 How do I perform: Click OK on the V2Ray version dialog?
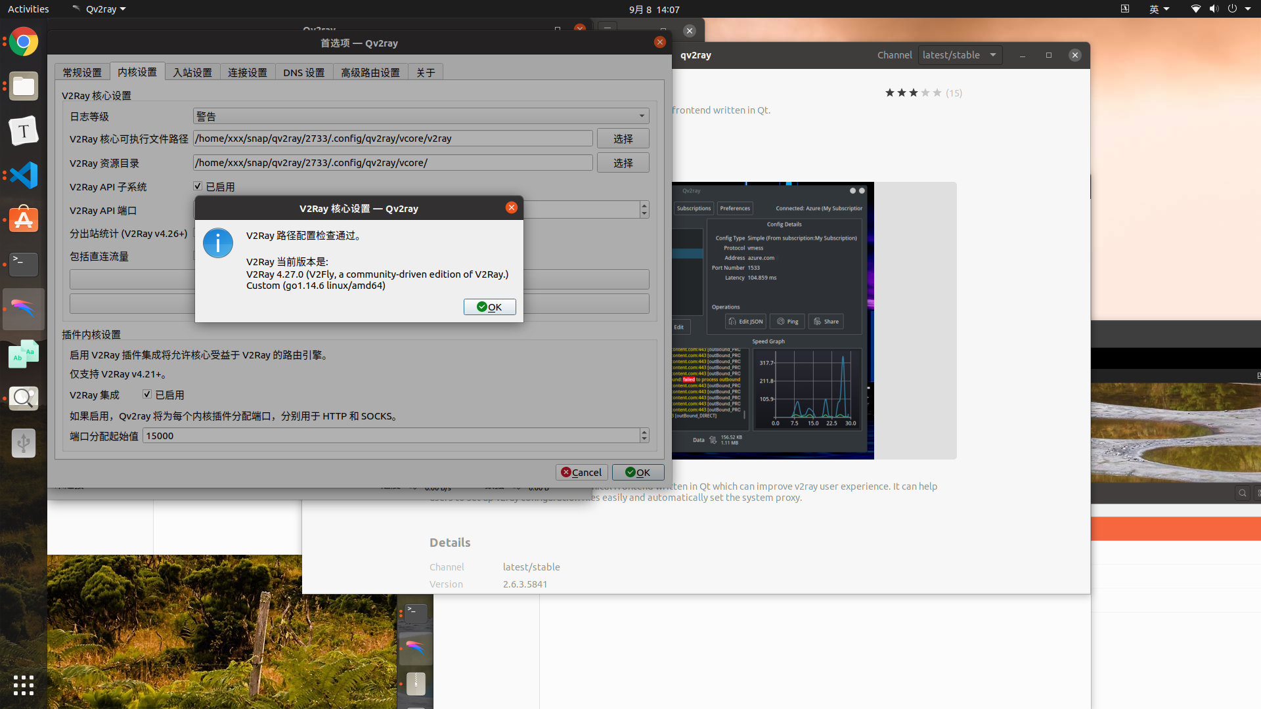click(489, 307)
